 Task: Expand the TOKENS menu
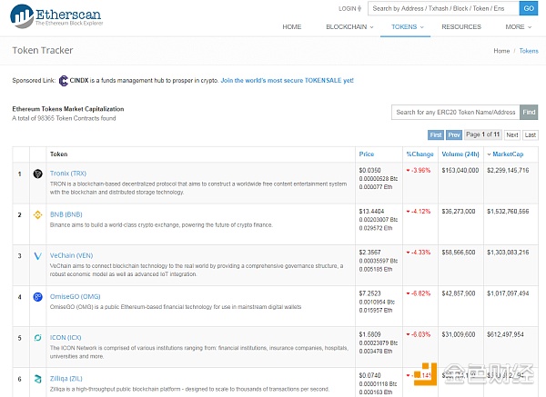407,26
